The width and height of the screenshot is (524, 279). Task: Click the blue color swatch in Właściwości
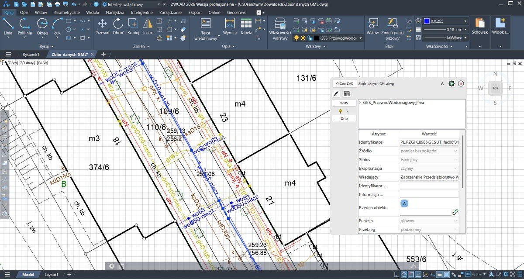(x=426, y=21)
